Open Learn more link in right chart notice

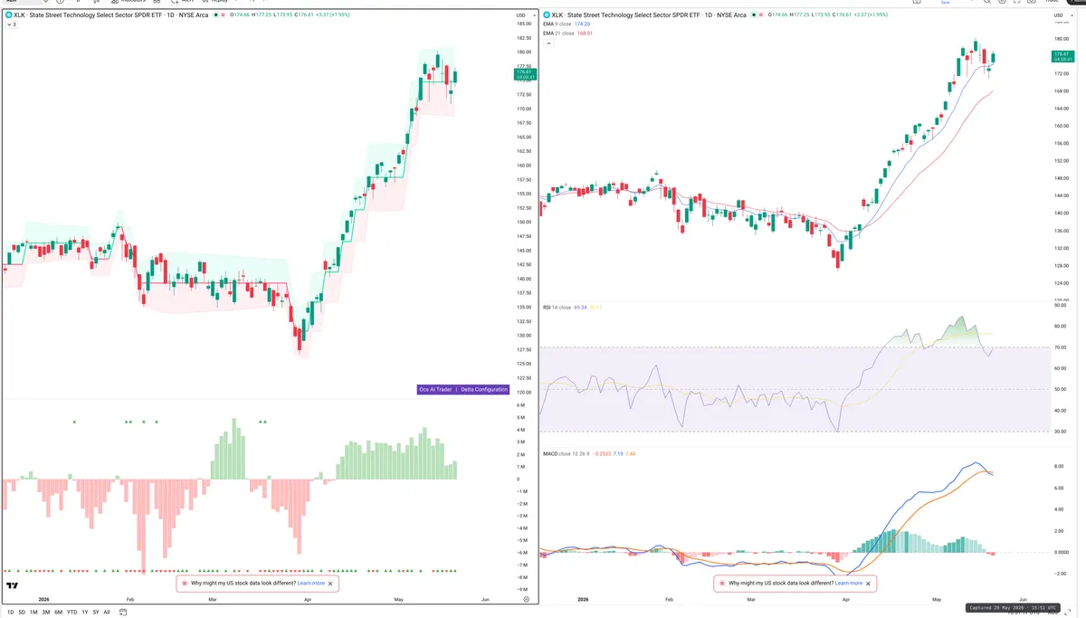[x=848, y=584]
